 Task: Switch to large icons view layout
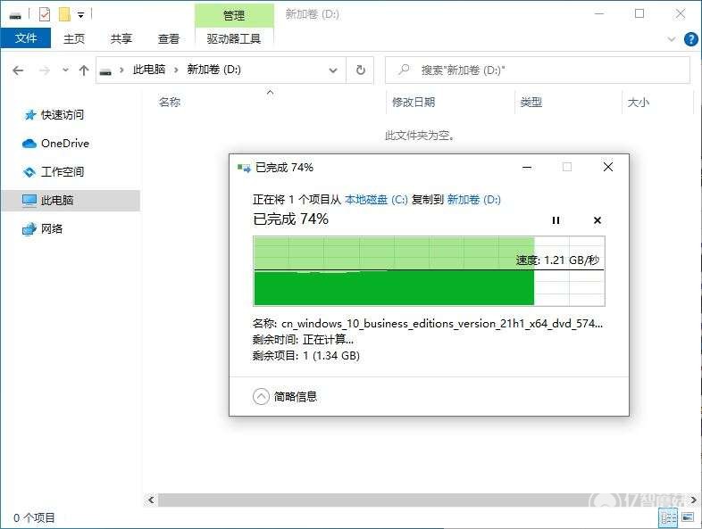tap(688, 517)
